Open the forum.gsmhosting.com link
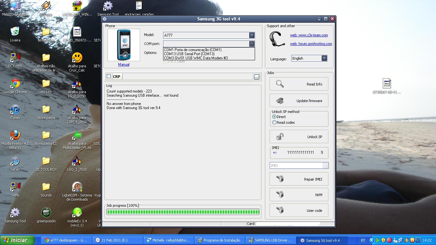This screenshot has width=436, height=245. (311, 44)
